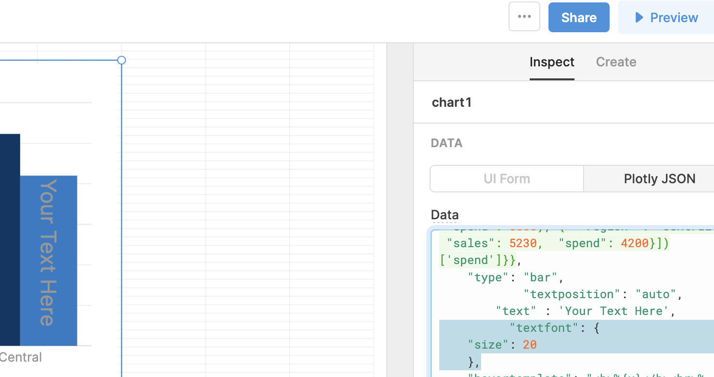This screenshot has width=714, height=377.
Task: Click the Preview play triangle icon
Action: click(x=639, y=17)
